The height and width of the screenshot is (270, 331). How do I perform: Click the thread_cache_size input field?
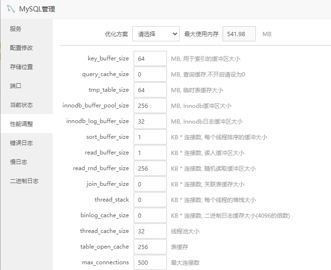coord(150,231)
